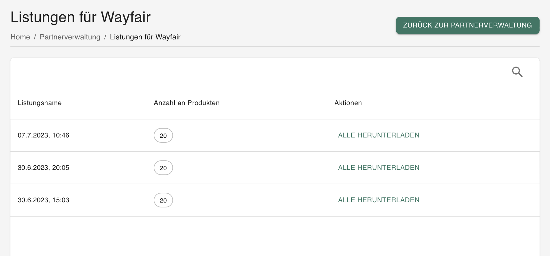This screenshot has width=550, height=256.
Task: Click listing name 30.6.2023, 20:05
Action: point(43,168)
